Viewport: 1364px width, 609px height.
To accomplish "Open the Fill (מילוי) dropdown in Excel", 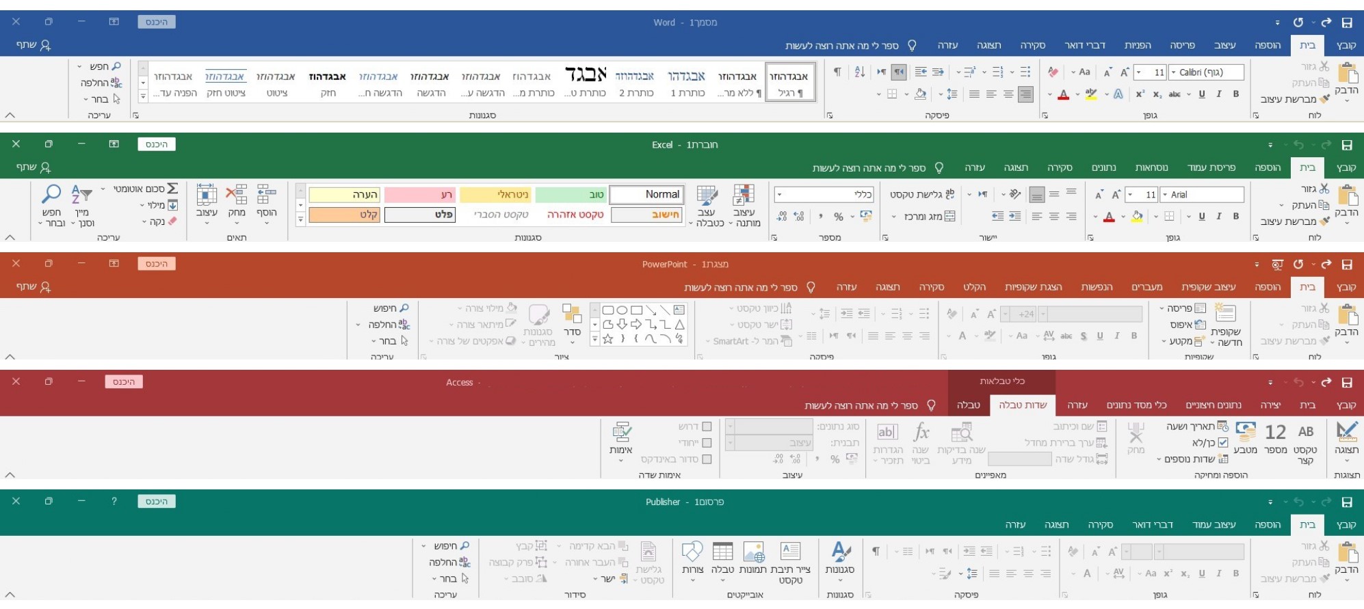I will (x=159, y=205).
